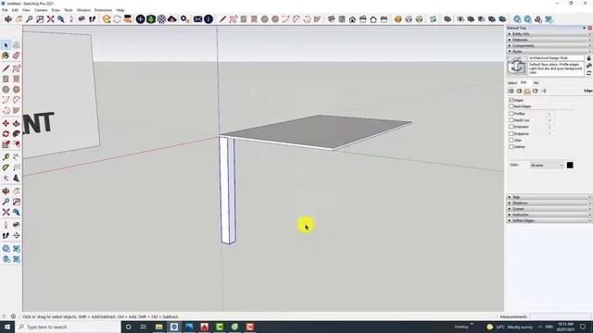This screenshot has height=333, width=593.
Task: Select the Line tool in left toolbar
Action: point(6,68)
